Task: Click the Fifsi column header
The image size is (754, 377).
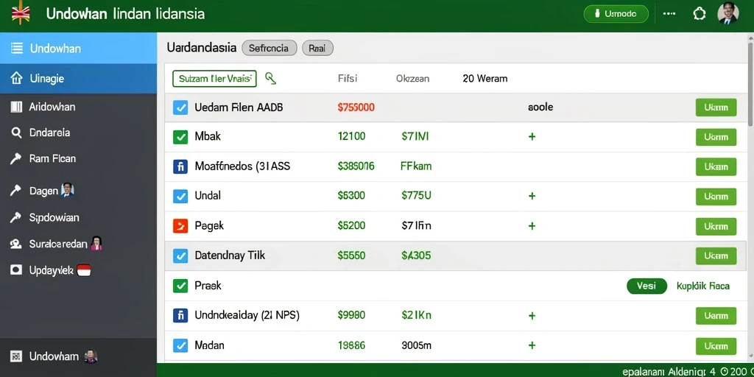Action: click(x=348, y=78)
